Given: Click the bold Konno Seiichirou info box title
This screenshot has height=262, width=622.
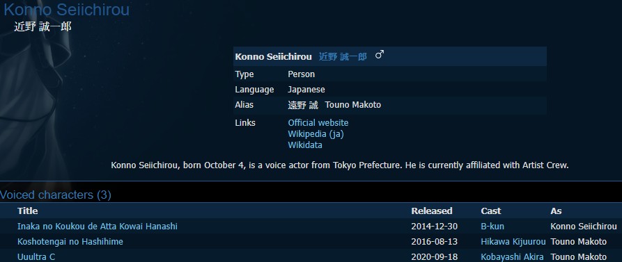Looking at the screenshot, I should tap(273, 56).
